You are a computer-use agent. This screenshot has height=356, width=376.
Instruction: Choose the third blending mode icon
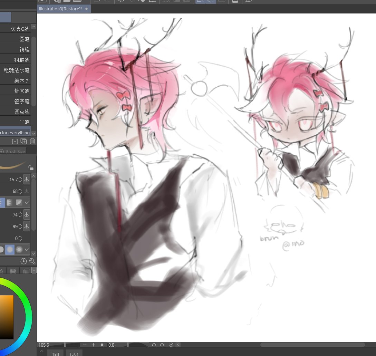point(19,202)
